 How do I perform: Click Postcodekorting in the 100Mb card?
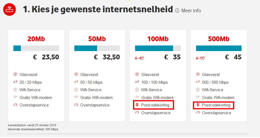[155, 105]
